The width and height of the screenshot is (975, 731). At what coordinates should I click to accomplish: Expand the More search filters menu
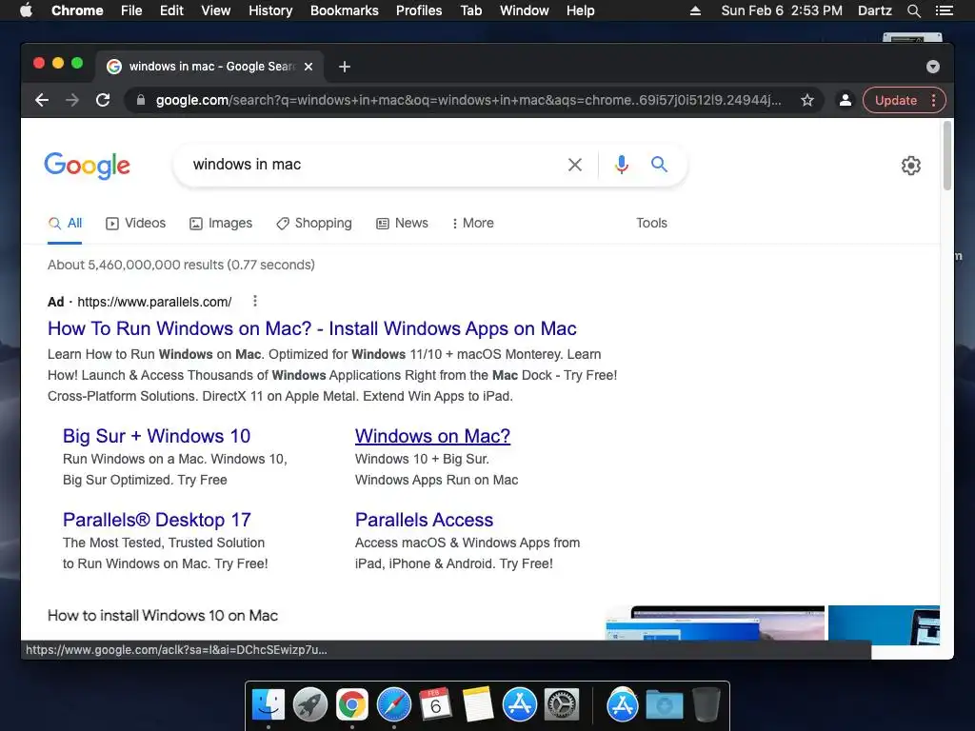tap(472, 223)
